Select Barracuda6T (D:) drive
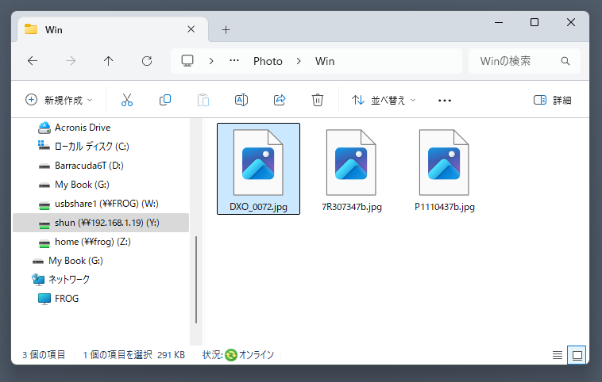Screen dimensions: 602x382 coord(101,166)
